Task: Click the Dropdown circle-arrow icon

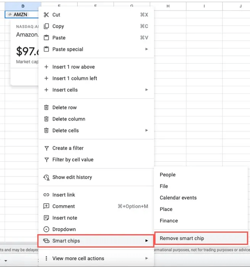Action: pyautogui.click(x=46, y=229)
